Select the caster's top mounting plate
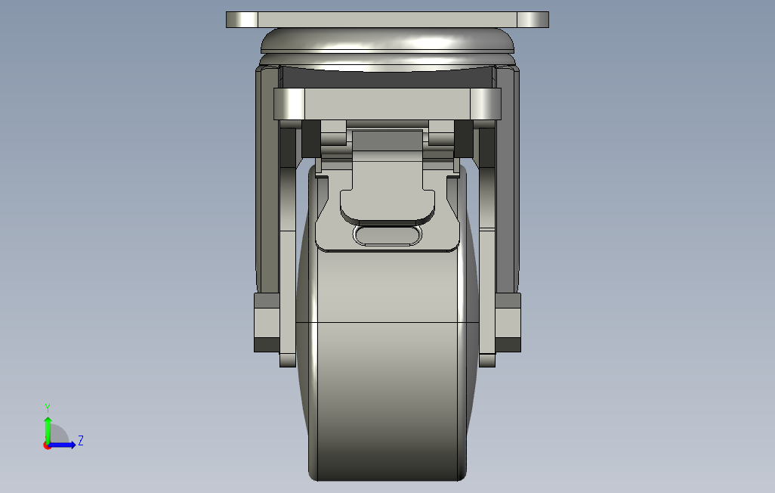The width and height of the screenshot is (775, 493). click(387, 20)
